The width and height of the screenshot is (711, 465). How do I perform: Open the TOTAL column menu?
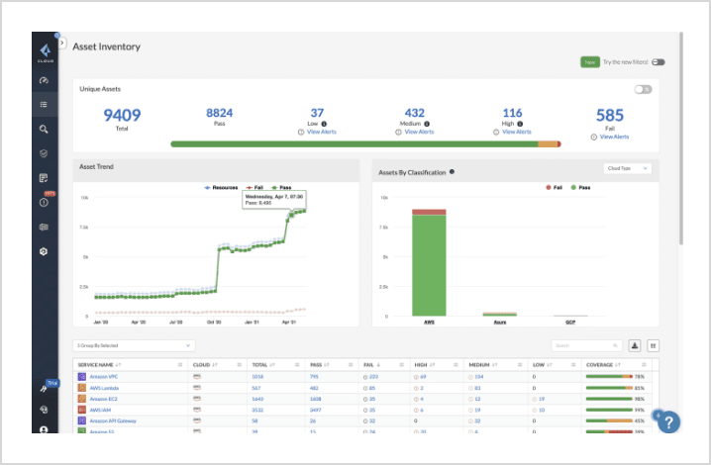point(297,365)
